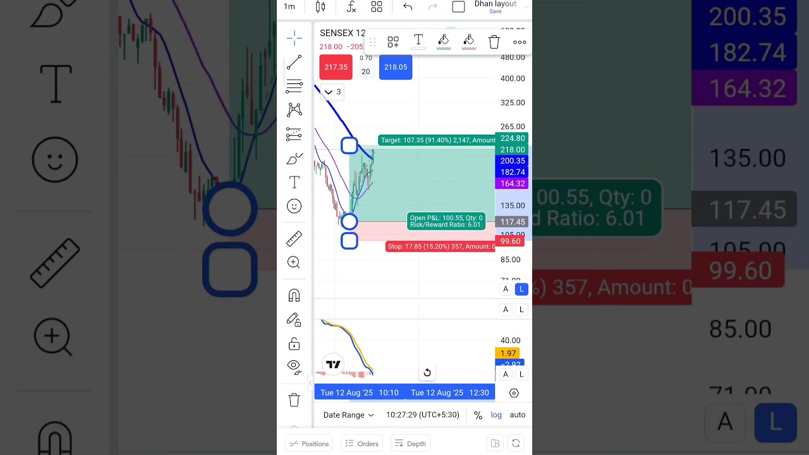Delete drawings with left sidebar trash icon
The width and height of the screenshot is (809, 455).
tap(294, 400)
